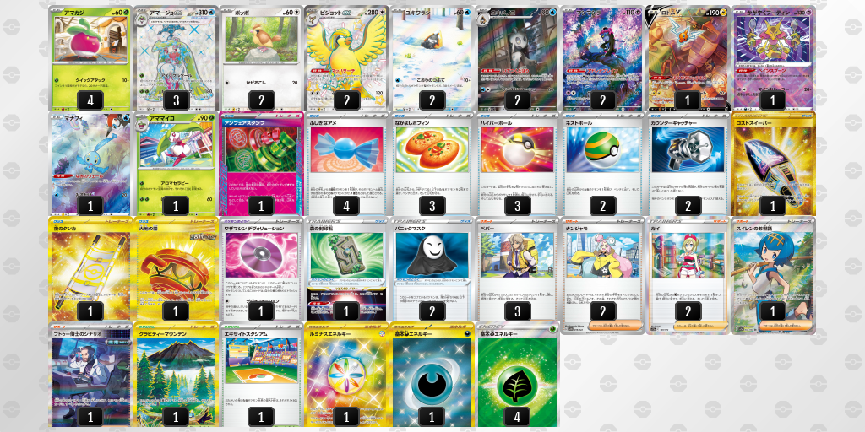Select the Gravity Mountain (グラビティーマウンテン) stadium card
The image size is (865, 432).
coord(176,375)
